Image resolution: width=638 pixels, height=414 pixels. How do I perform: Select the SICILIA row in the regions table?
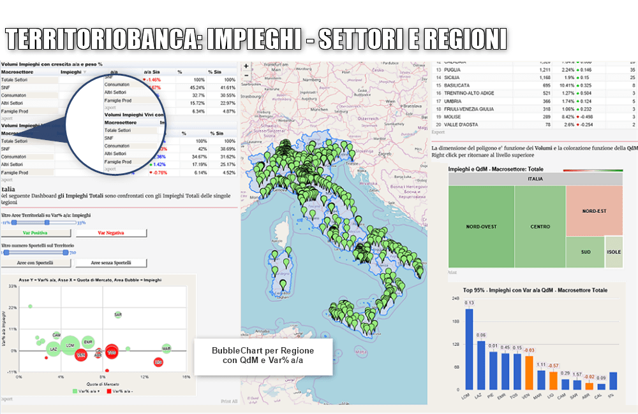point(535,78)
